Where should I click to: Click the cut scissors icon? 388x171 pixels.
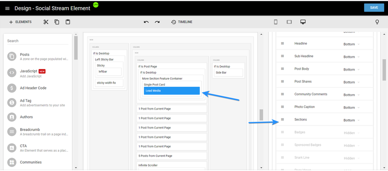(46, 22)
